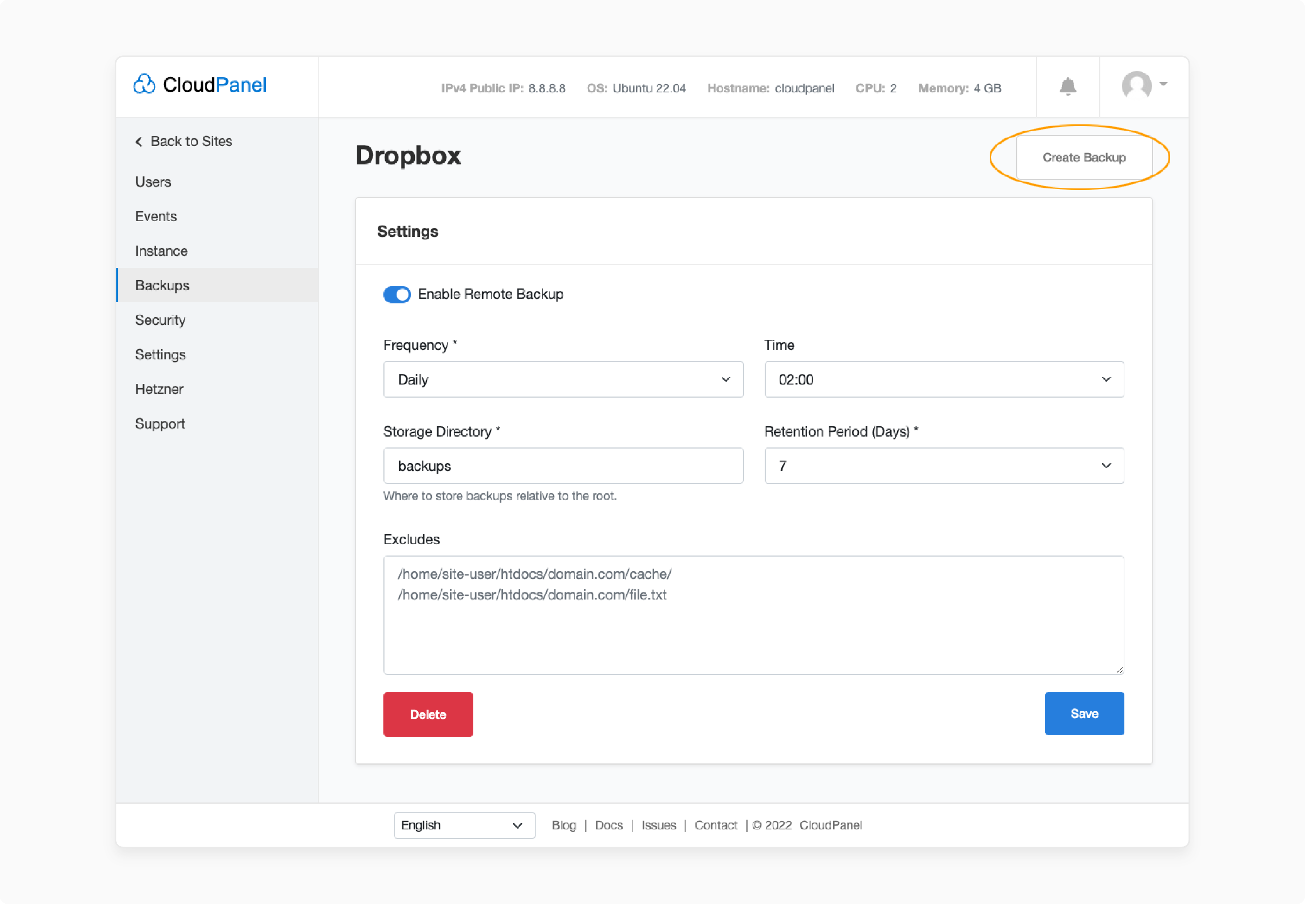Toggle Enable Remote Backup switch
The height and width of the screenshot is (904, 1305).
pos(397,295)
